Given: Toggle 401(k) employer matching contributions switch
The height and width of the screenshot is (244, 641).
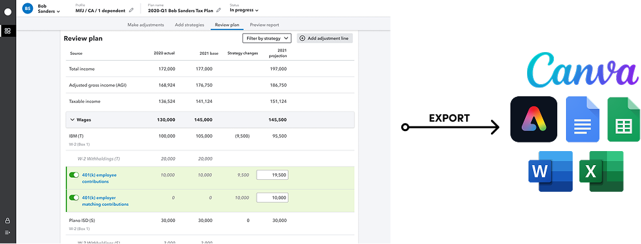Looking at the screenshot, I should (x=74, y=197).
